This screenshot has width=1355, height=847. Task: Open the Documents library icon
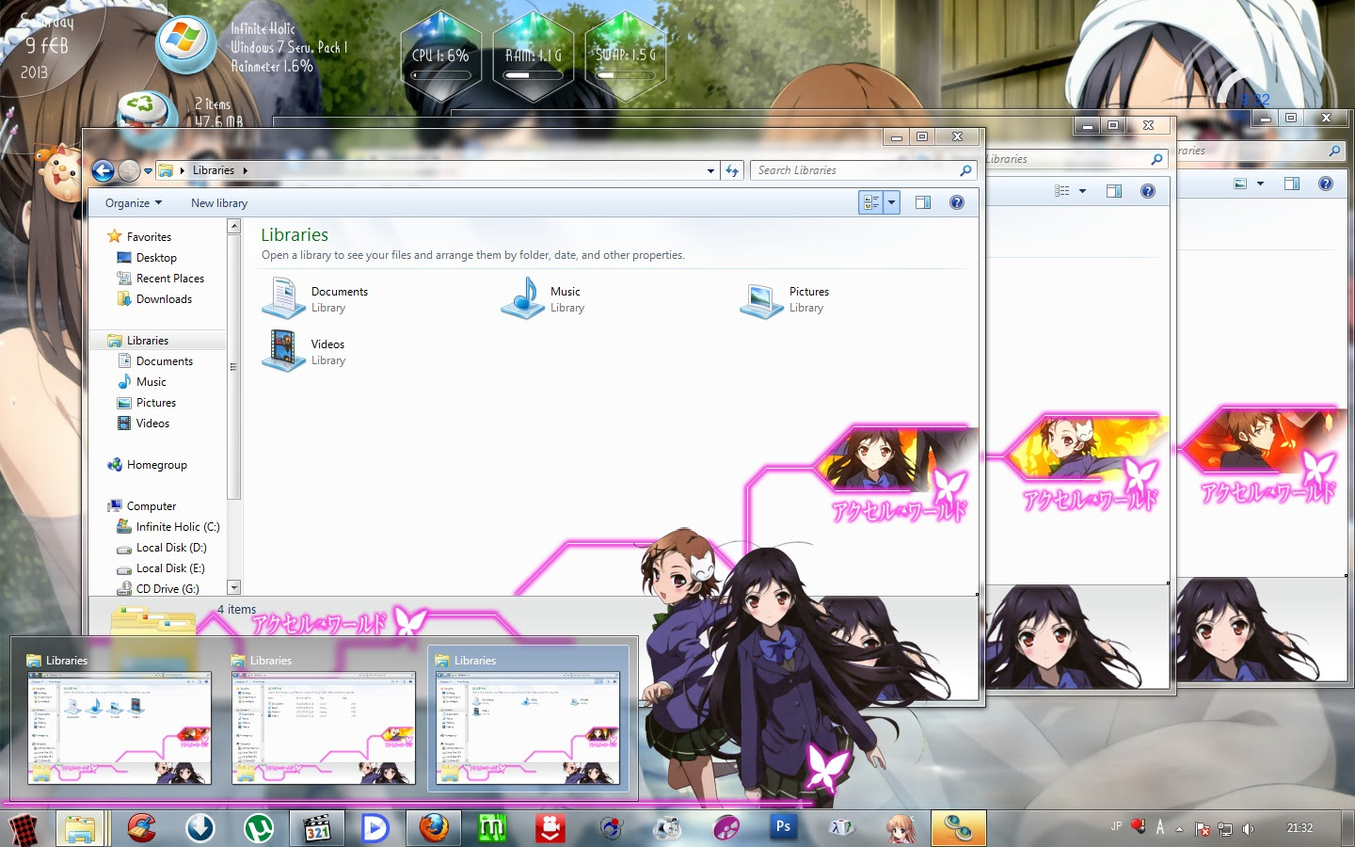283,298
